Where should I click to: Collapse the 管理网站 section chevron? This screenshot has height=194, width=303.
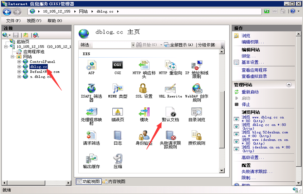tap(289, 85)
